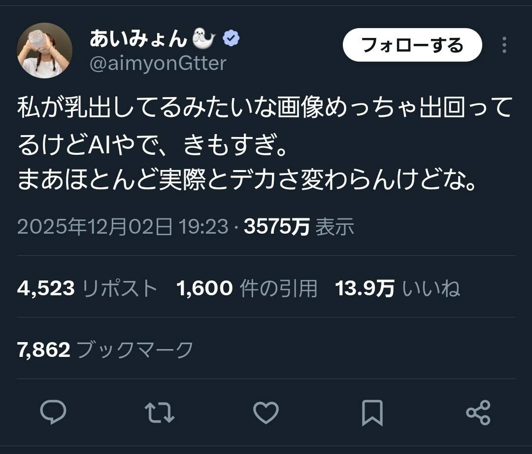Click the reply speech bubble icon

[53, 413]
